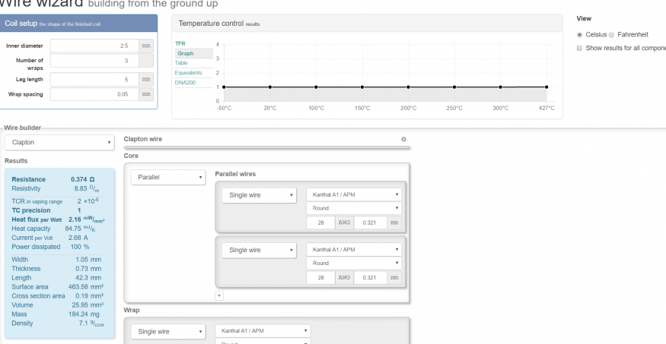The height and width of the screenshot is (344, 666).
Task: Open second parallel wire's Single wire dropdown
Action: tap(259, 250)
